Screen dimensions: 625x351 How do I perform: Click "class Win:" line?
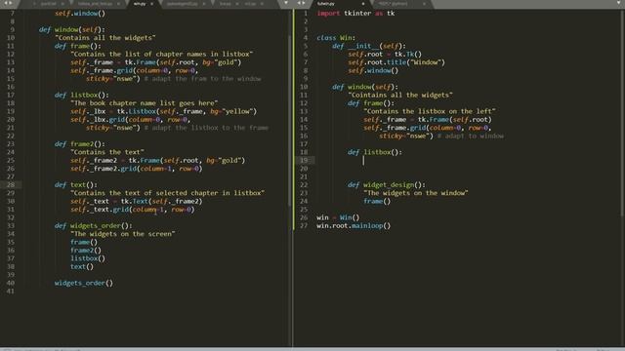pos(336,38)
